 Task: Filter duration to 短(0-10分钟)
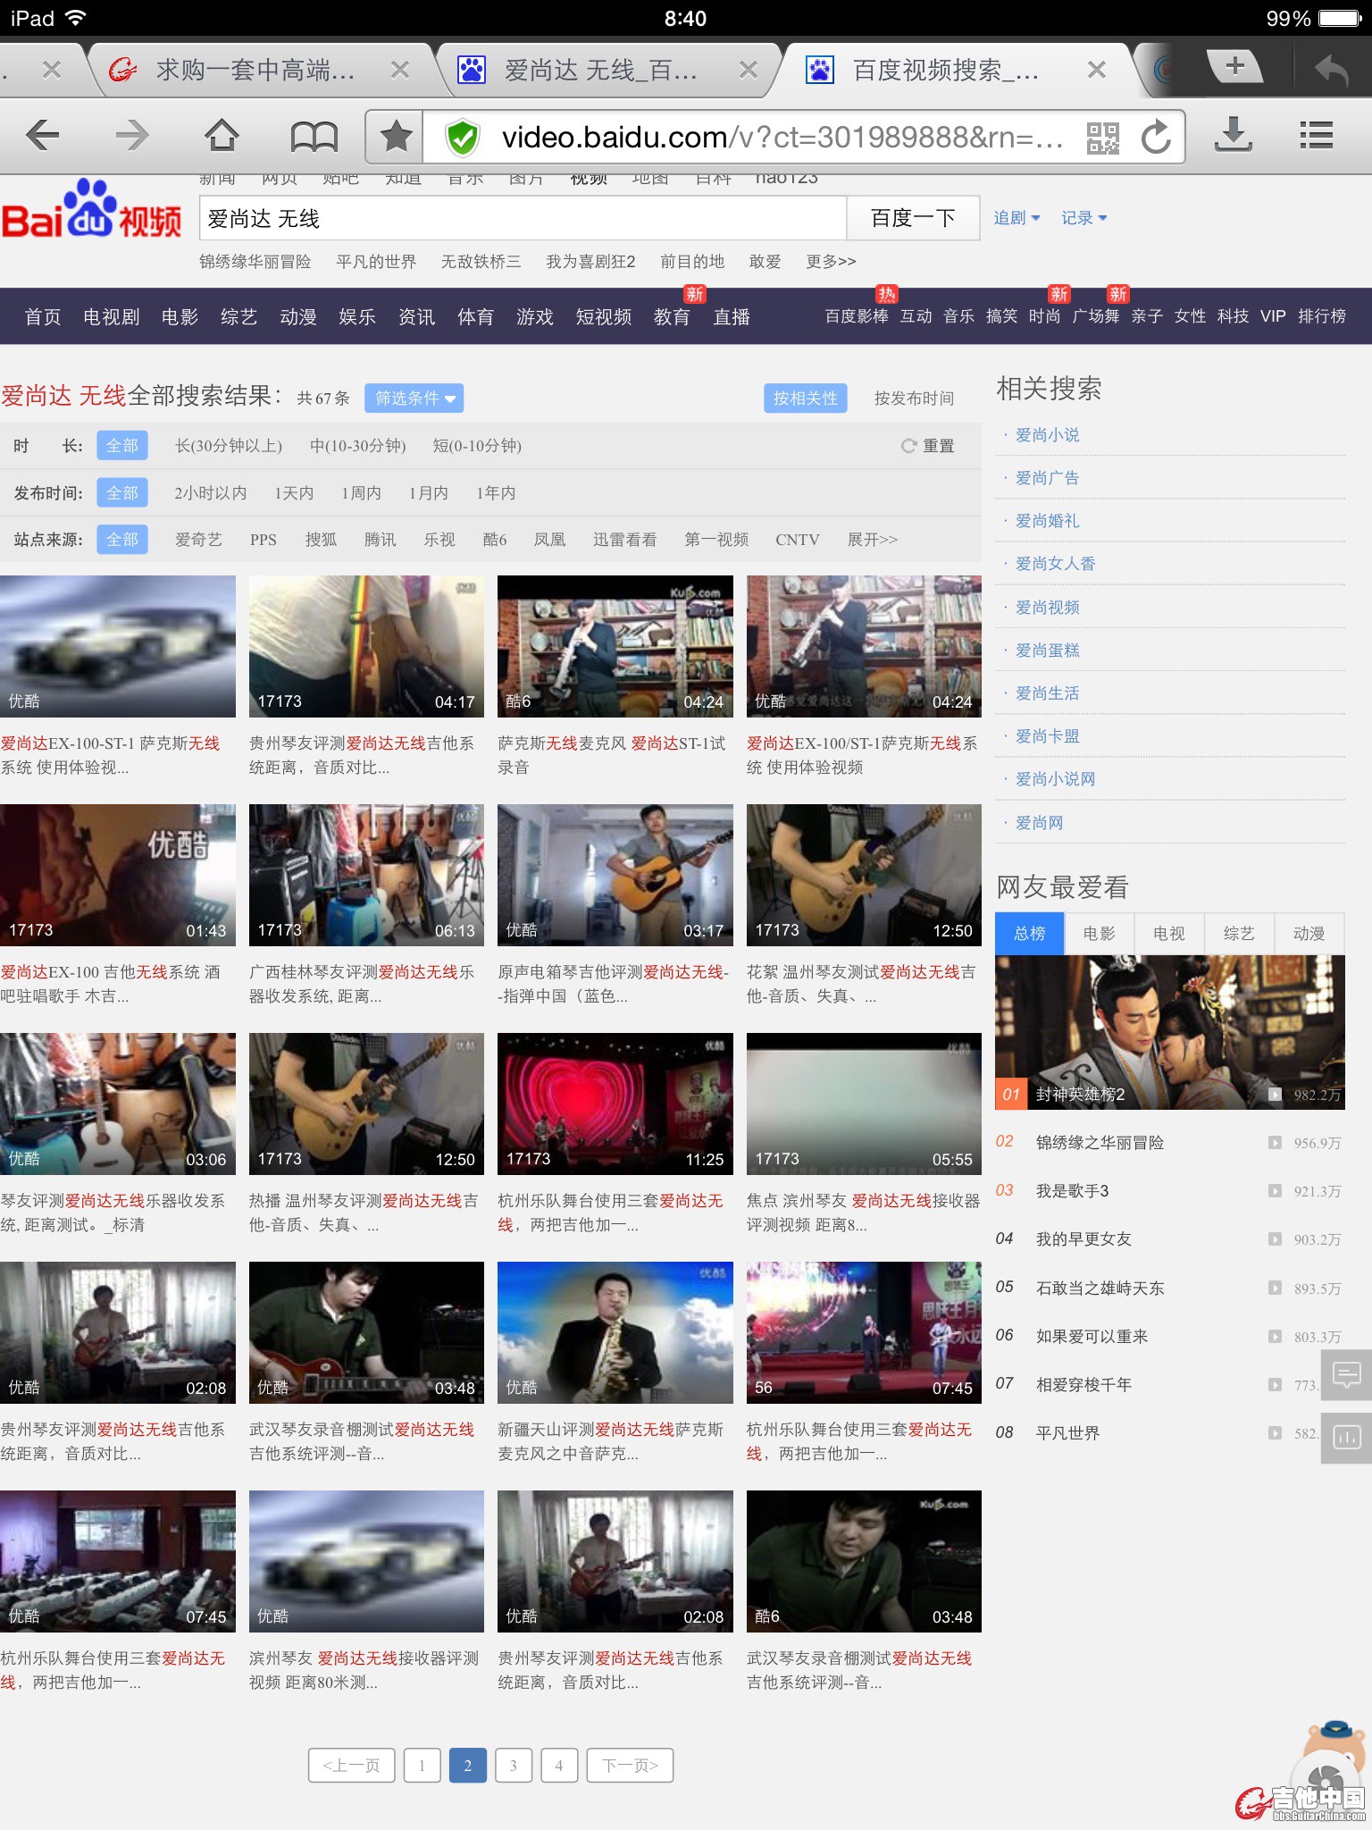coord(477,446)
